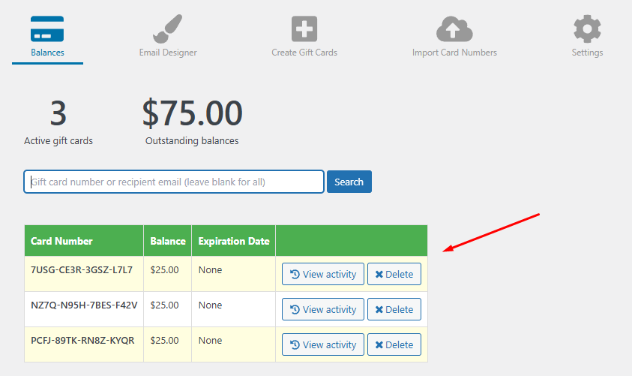Focus the gift card number search field

pyautogui.click(x=174, y=182)
